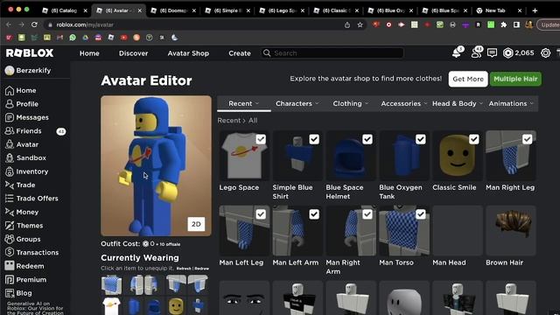Click in the Roblox search field

pyautogui.click(x=332, y=53)
